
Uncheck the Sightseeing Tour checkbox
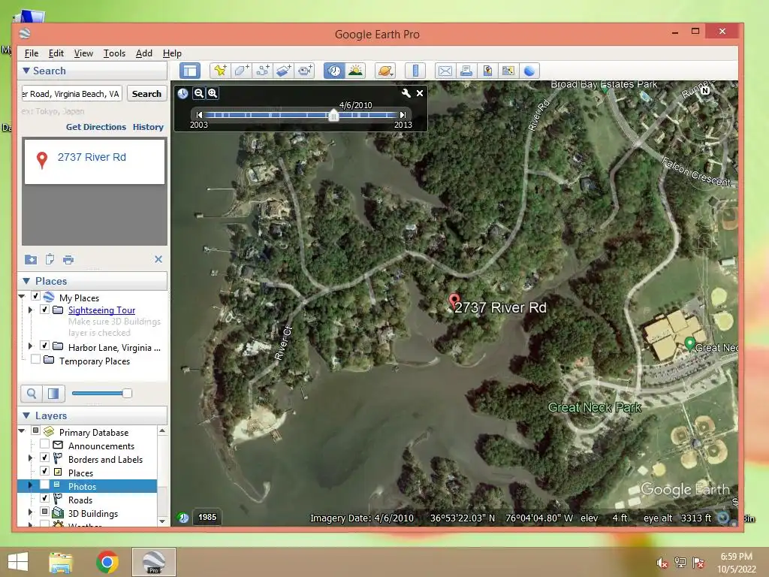coord(44,310)
